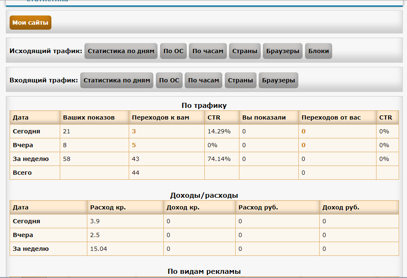Select По ОС in Входящий трафик row
This screenshot has width=407, height=278.
(169, 80)
